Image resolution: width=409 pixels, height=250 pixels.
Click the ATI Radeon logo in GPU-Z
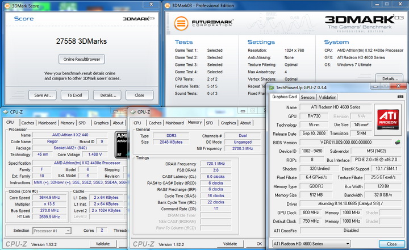tap(388, 119)
